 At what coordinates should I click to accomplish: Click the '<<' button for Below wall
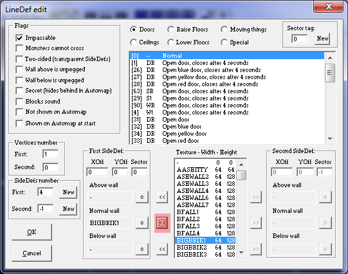tap(162, 249)
